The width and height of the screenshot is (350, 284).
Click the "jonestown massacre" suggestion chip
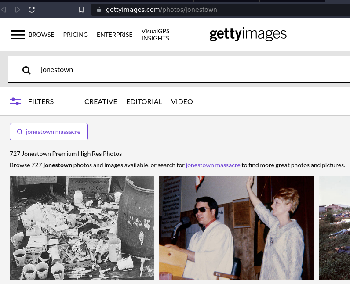coord(49,132)
